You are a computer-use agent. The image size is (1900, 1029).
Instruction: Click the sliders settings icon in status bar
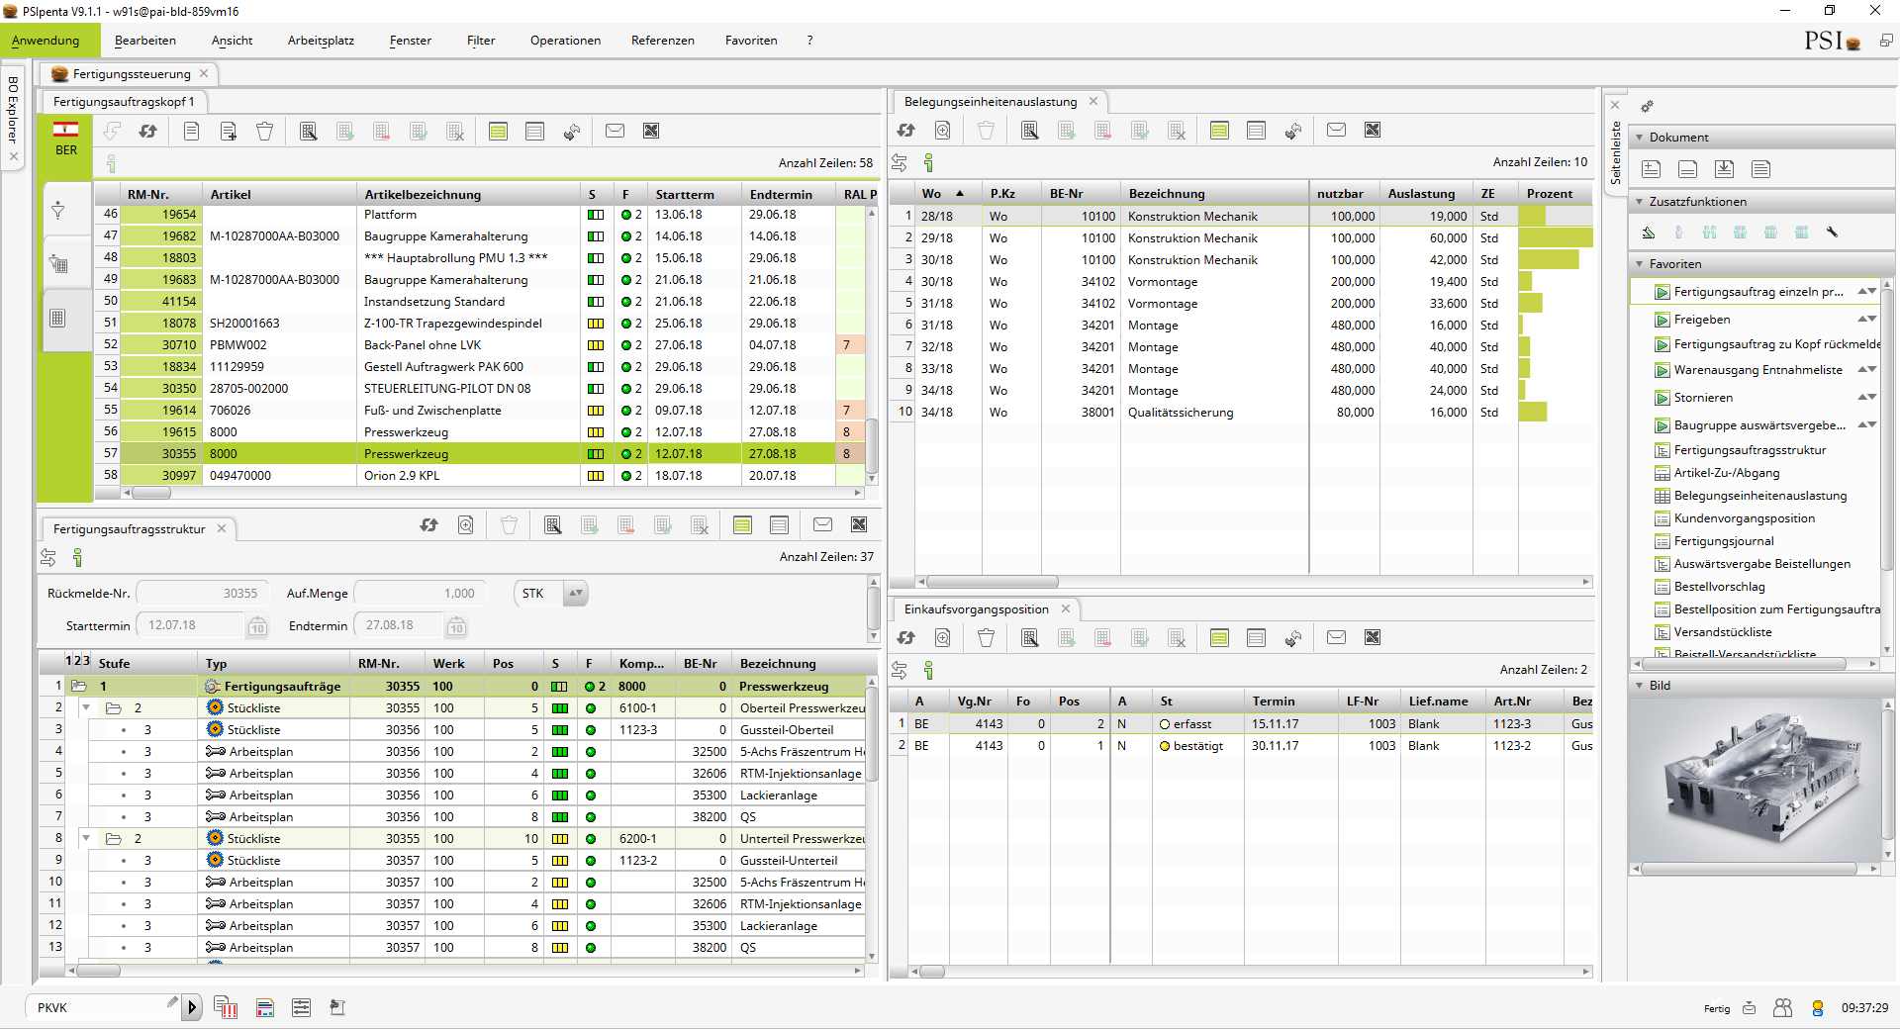coord(301,1007)
